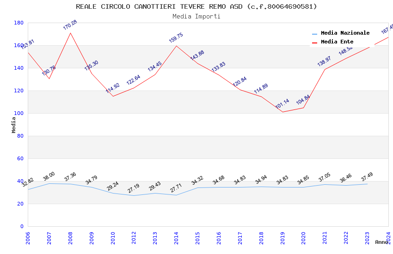Click the y-axis tick label 80
393x254 pixels.
click(x=20, y=136)
